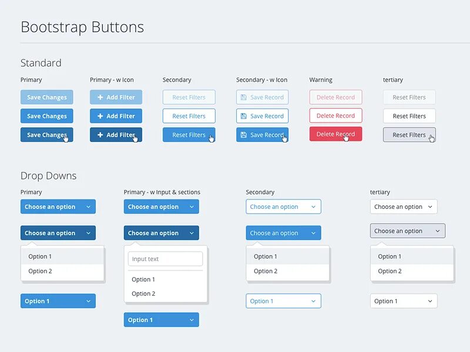Select Option 2 in the Secondary dropdown menu

[x=288, y=271]
